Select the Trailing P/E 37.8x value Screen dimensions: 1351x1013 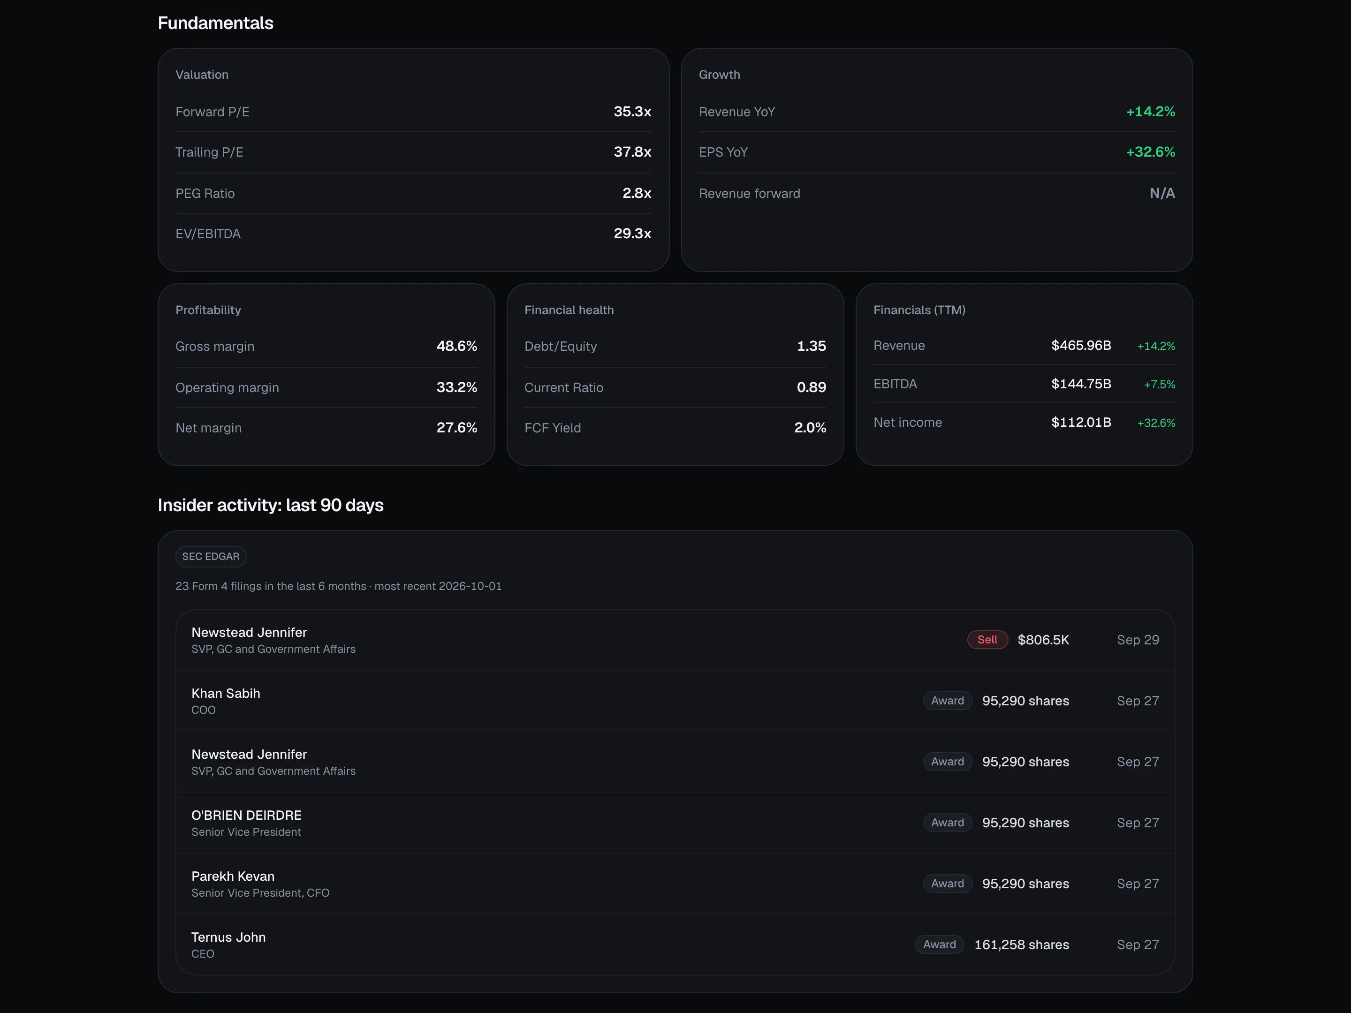(632, 152)
